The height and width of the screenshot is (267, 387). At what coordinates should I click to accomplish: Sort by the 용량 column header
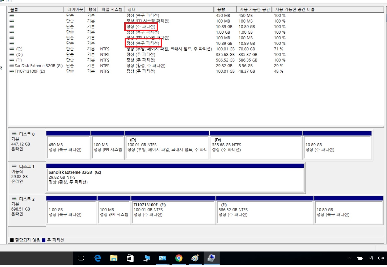click(225, 9)
